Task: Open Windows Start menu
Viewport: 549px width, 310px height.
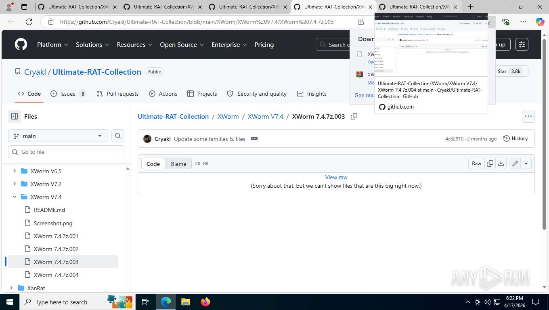Action: 10,302
